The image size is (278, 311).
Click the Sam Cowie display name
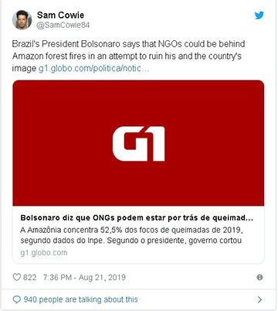pos(60,15)
